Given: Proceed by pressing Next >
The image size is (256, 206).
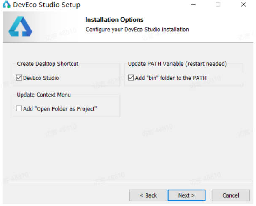Looking at the screenshot, I should [186, 195].
